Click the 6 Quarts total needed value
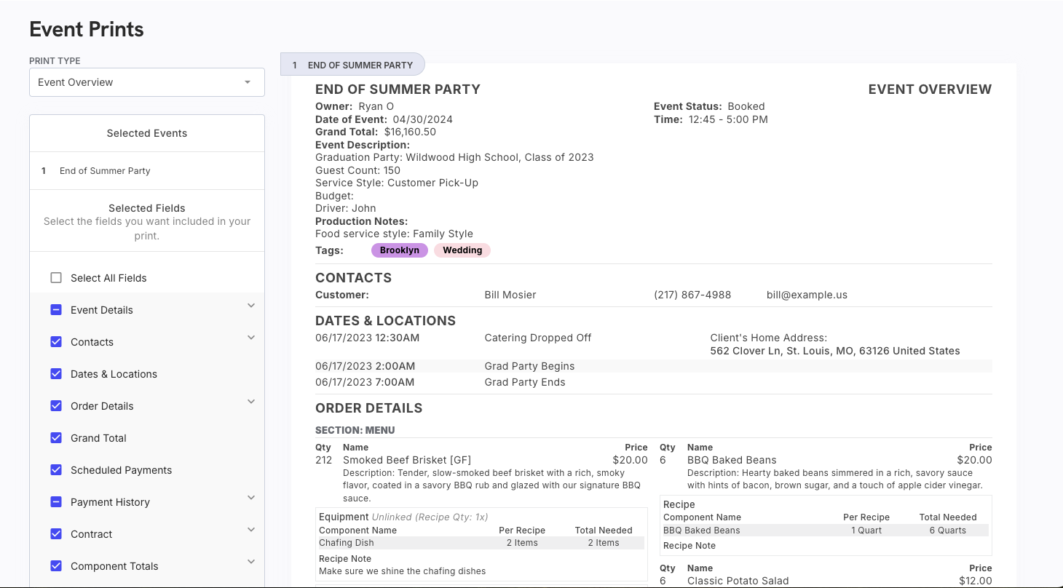Screen dimensions: 1063x588 (x=947, y=531)
